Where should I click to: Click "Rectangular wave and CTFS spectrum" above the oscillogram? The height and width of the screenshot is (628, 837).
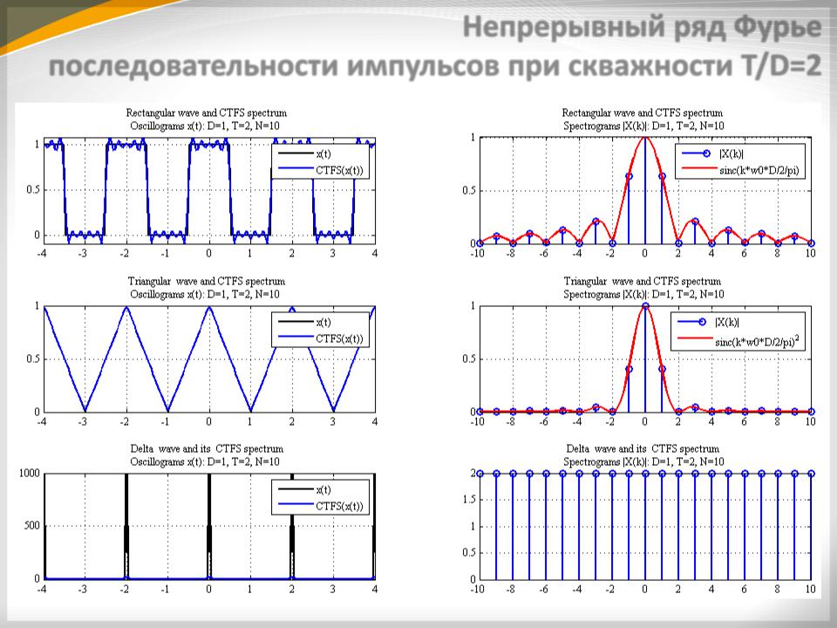(x=206, y=113)
